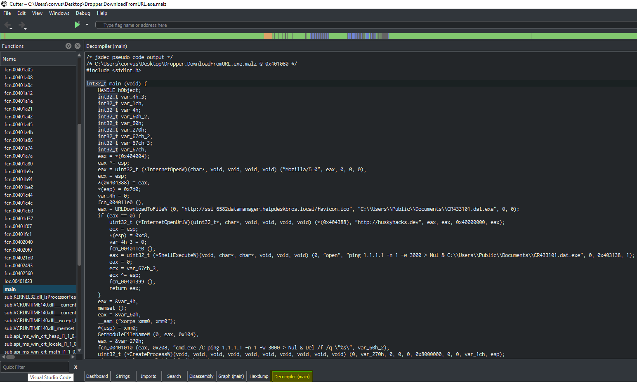Float the Functions panel

point(68,46)
